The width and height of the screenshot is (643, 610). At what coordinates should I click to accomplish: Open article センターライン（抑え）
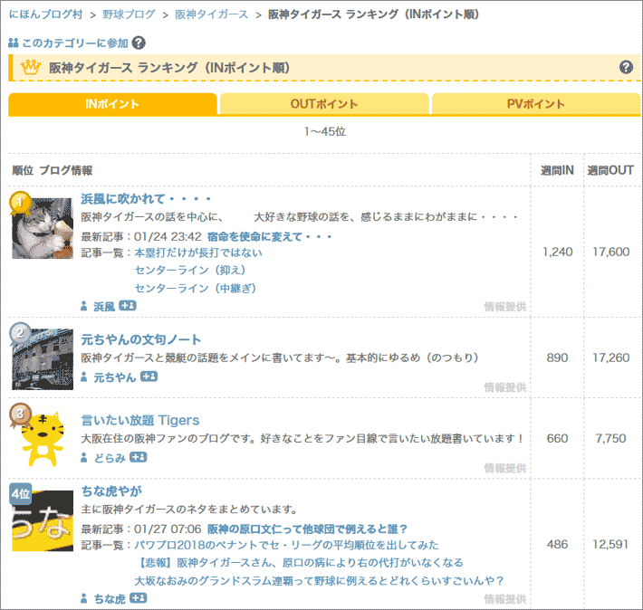click(x=190, y=270)
